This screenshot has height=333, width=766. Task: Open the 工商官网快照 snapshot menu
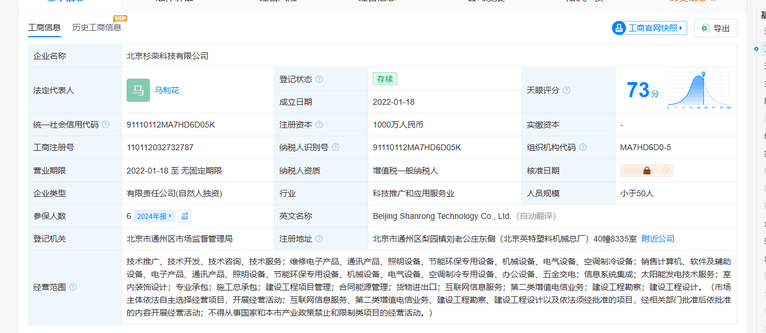point(649,28)
